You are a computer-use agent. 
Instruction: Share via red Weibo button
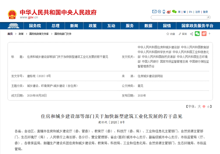coord(204,34)
